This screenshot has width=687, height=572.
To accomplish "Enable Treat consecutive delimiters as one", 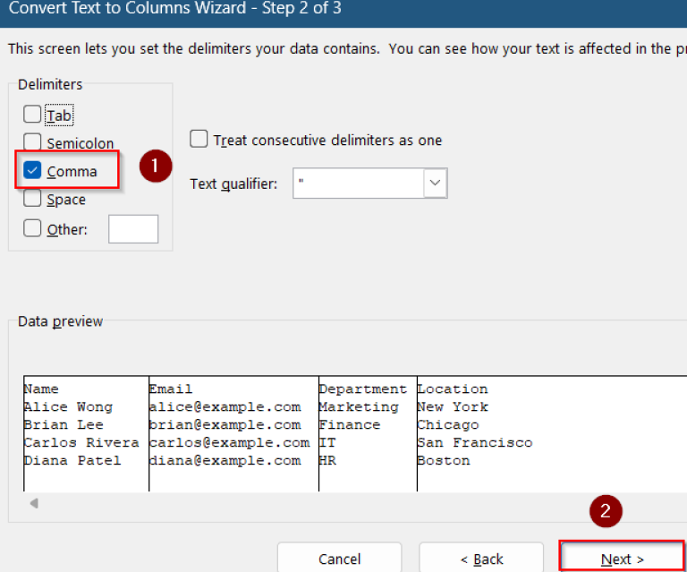I will click(x=199, y=140).
